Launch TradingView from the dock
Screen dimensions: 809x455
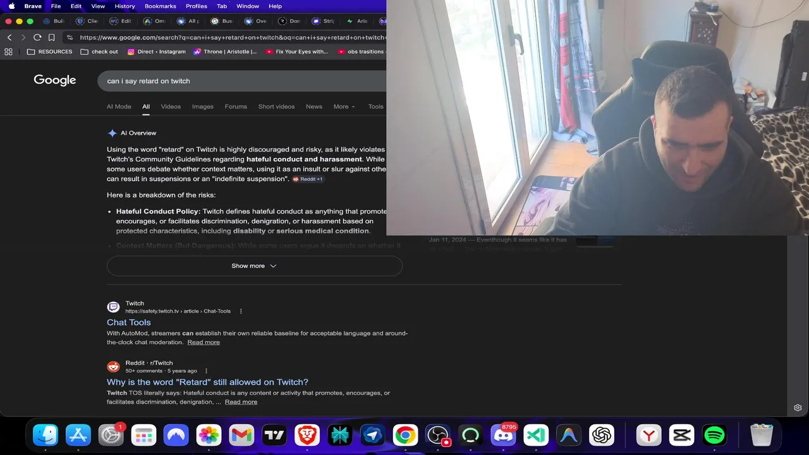coord(274,435)
